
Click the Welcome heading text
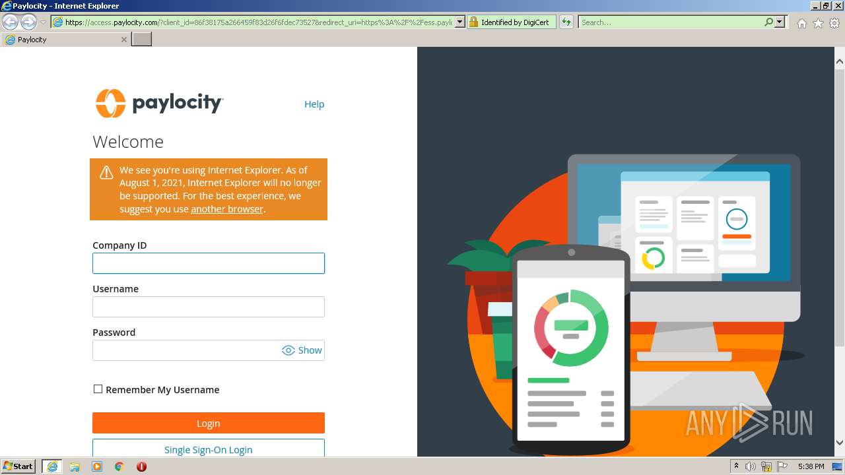coord(128,142)
